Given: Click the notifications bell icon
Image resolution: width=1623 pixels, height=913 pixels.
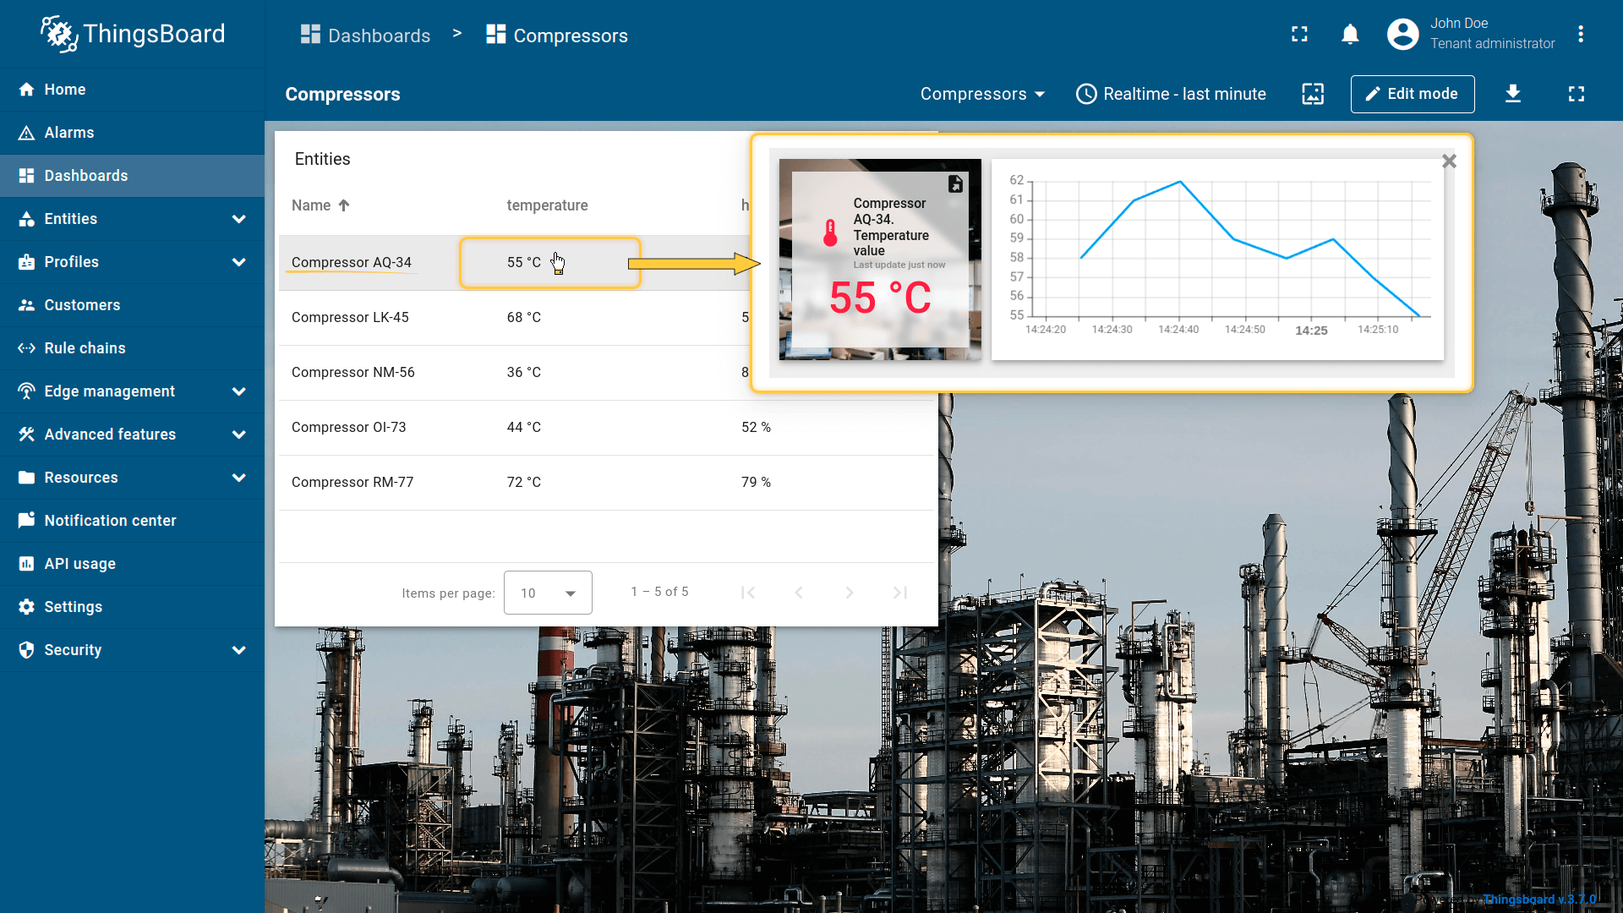Looking at the screenshot, I should (1350, 35).
